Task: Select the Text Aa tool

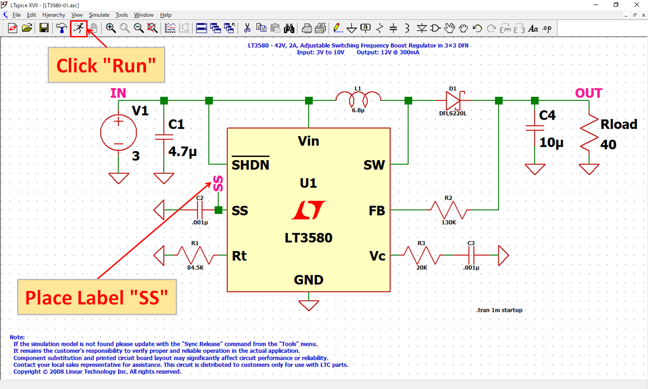Action: pyautogui.click(x=533, y=28)
